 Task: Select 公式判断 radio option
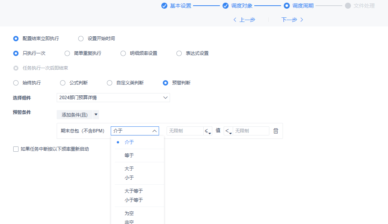[63, 83]
